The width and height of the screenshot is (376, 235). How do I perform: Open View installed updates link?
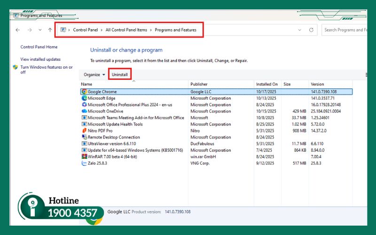click(40, 59)
